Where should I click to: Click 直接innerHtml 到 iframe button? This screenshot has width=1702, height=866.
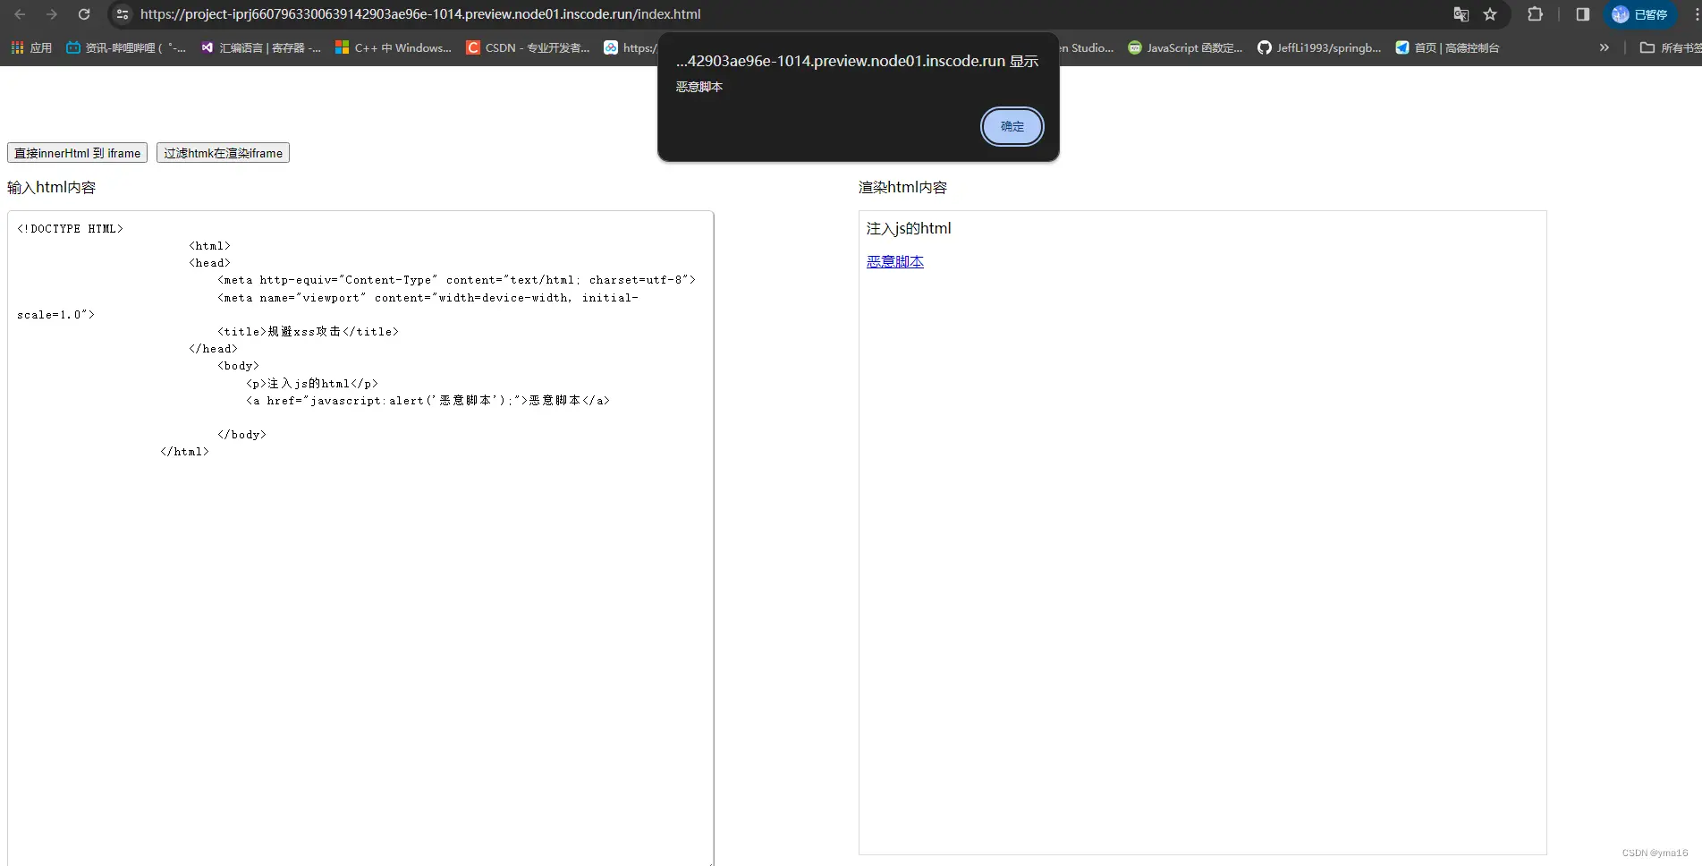[77, 153]
